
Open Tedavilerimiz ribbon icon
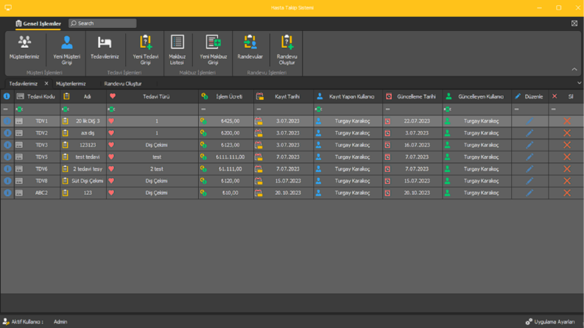pos(105,49)
